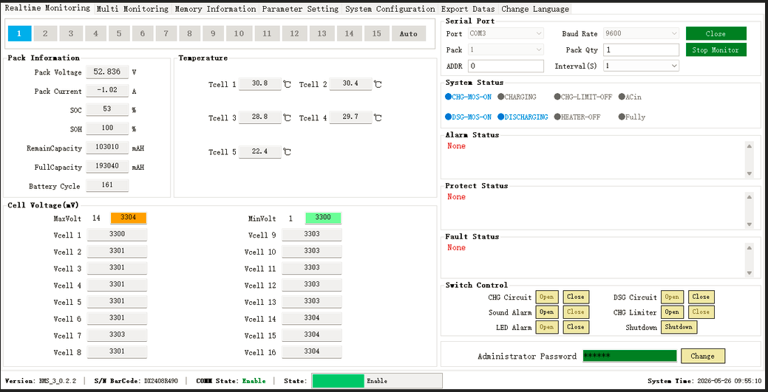Image resolution: width=768 pixels, height=392 pixels.
Task: Expand the Pack dropdown in Serial Port
Action: (506, 49)
